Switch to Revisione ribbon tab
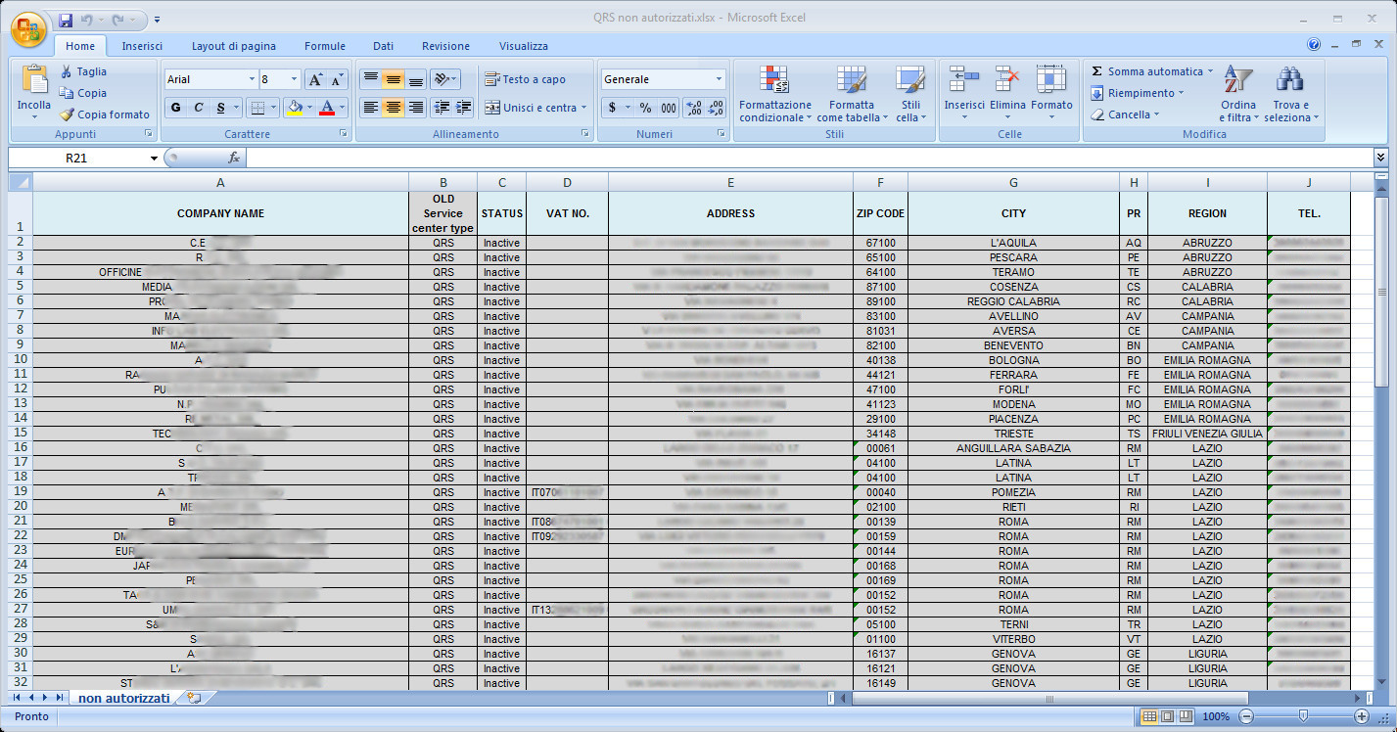The image size is (1397, 732). 445,46
